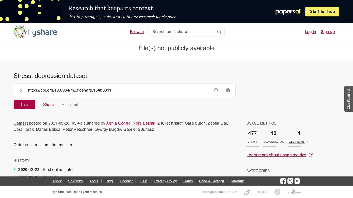Click Share
The width and height of the screenshot is (353, 198).
[49, 105]
